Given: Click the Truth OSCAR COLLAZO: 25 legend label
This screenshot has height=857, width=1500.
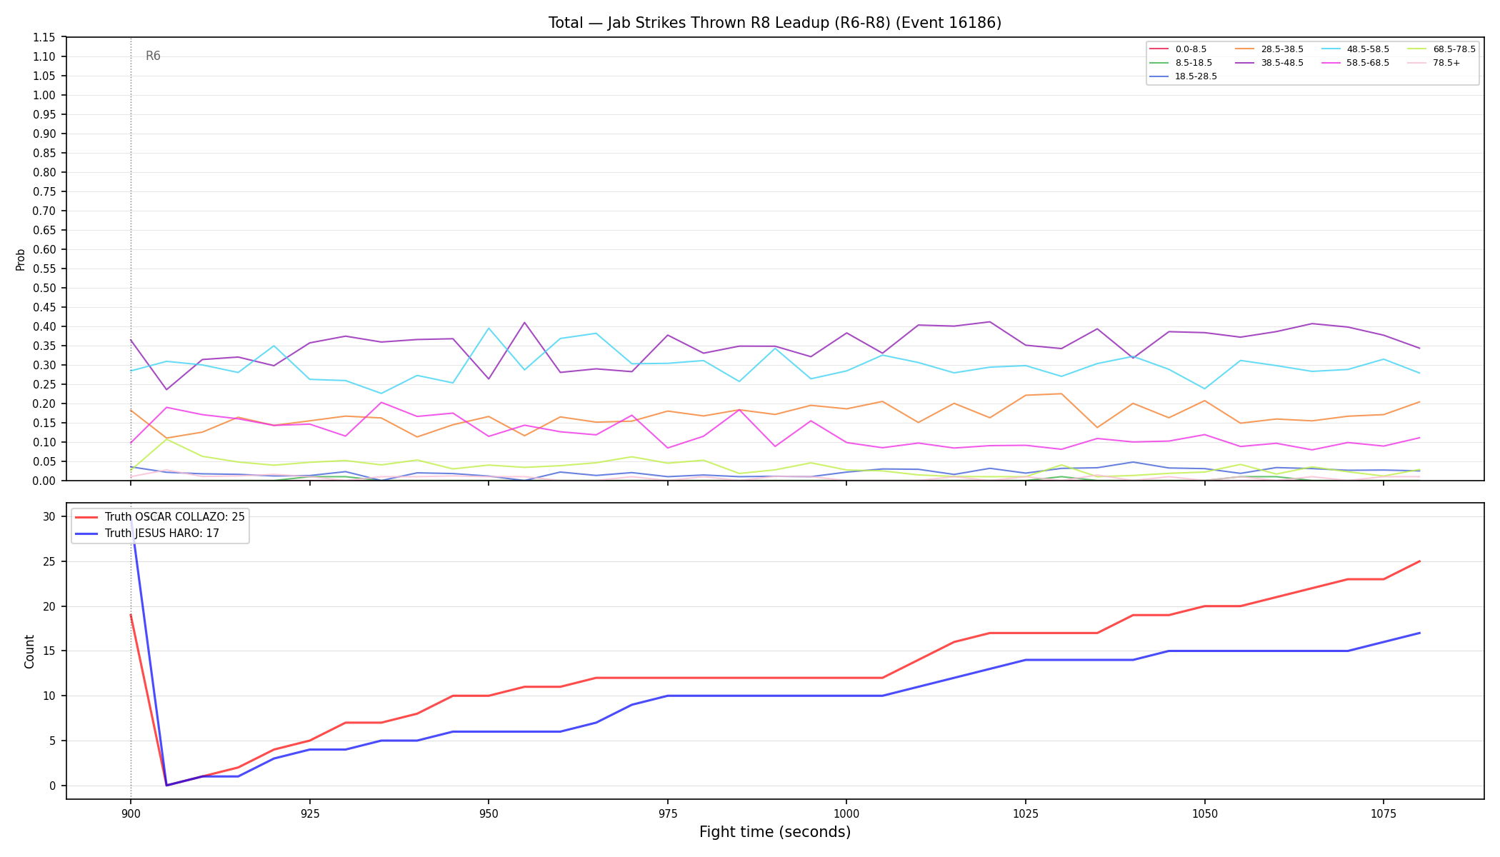Looking at the screenshot, I should (174, 517).
